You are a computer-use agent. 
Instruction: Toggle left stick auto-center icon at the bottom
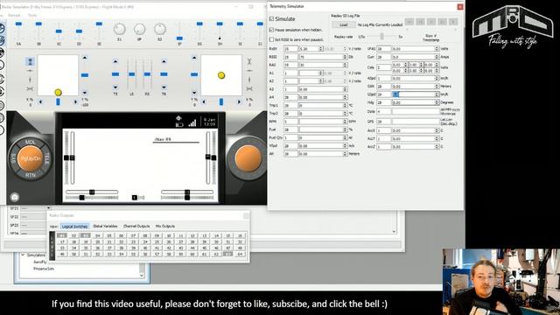point(30,88)
